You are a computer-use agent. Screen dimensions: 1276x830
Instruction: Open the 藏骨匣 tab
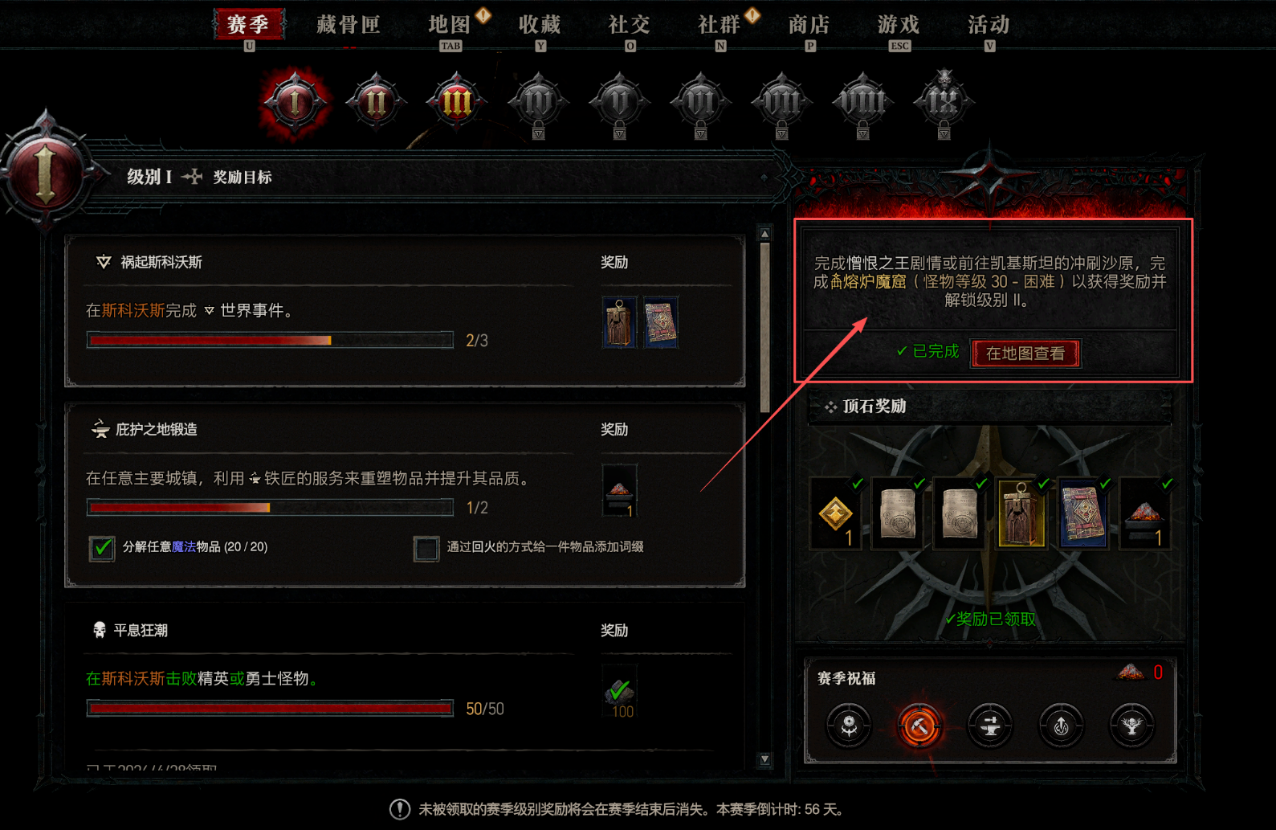(x=349, y=24)
